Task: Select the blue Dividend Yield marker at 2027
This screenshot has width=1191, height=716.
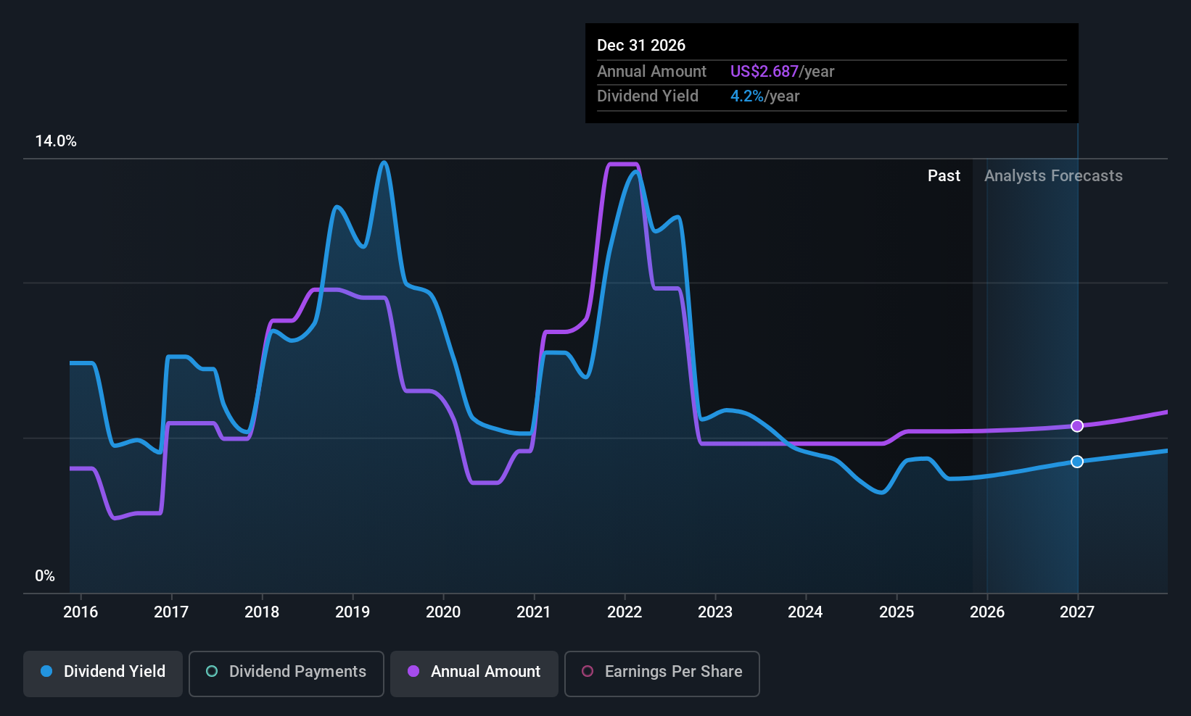Action: [1077, 462]
